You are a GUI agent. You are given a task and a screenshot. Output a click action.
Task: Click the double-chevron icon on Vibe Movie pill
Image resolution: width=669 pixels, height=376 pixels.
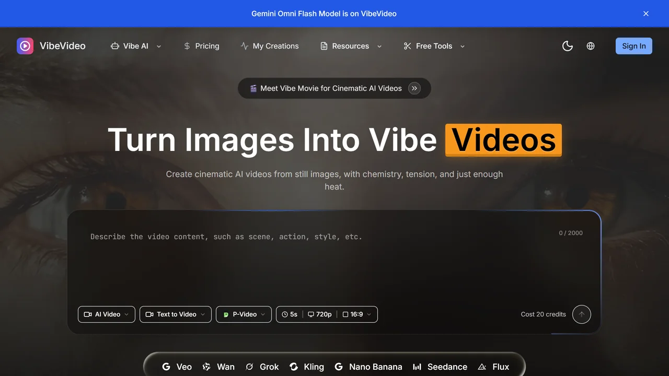coord(414,88)
